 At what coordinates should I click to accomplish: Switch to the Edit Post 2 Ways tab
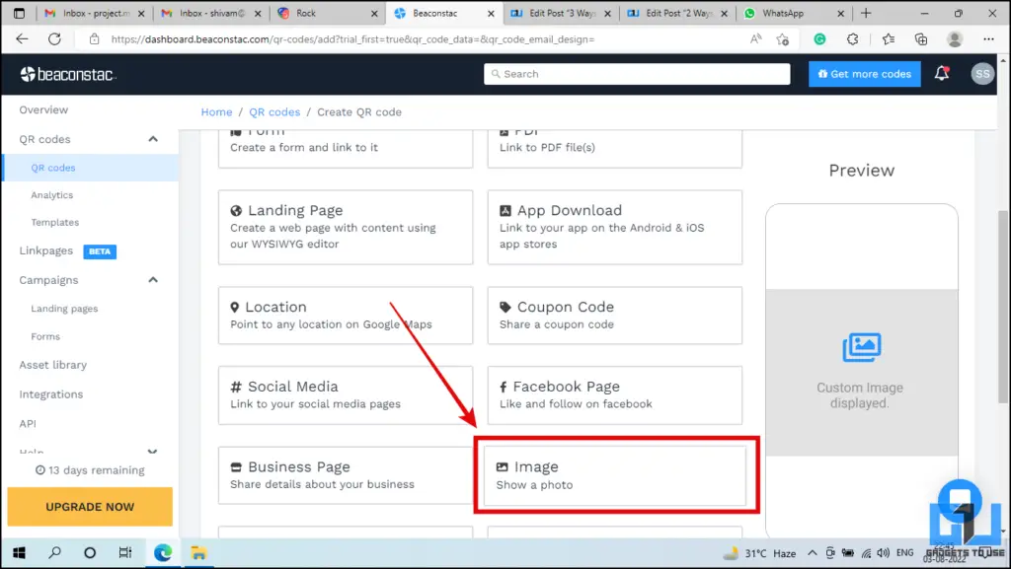click(677, 13)
